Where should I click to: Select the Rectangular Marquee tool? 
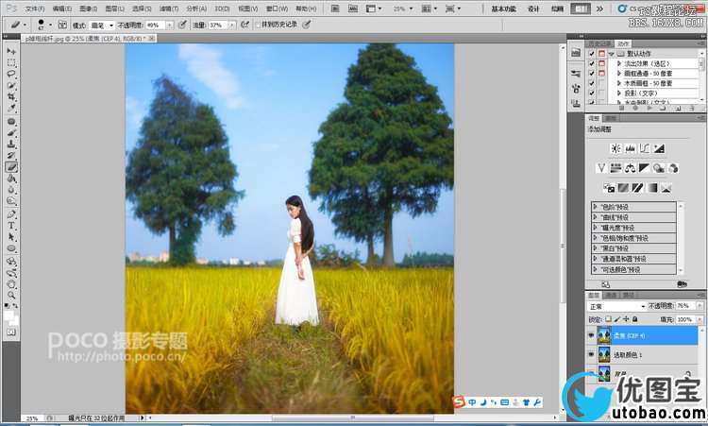(x=11, y=62)
